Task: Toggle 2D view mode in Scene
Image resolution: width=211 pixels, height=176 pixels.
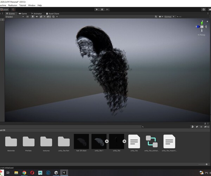Action: click(27, 17)
